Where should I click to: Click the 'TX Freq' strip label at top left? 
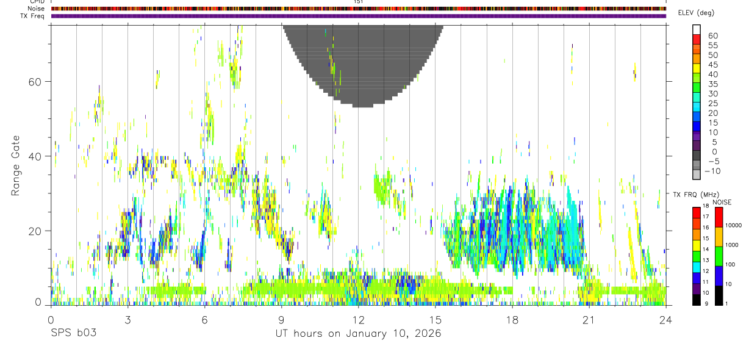click(31, 16)
